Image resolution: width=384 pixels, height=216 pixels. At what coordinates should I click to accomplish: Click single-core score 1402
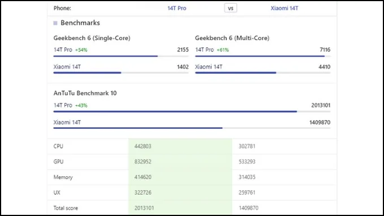pyautogui.click(x=183, y=67)
